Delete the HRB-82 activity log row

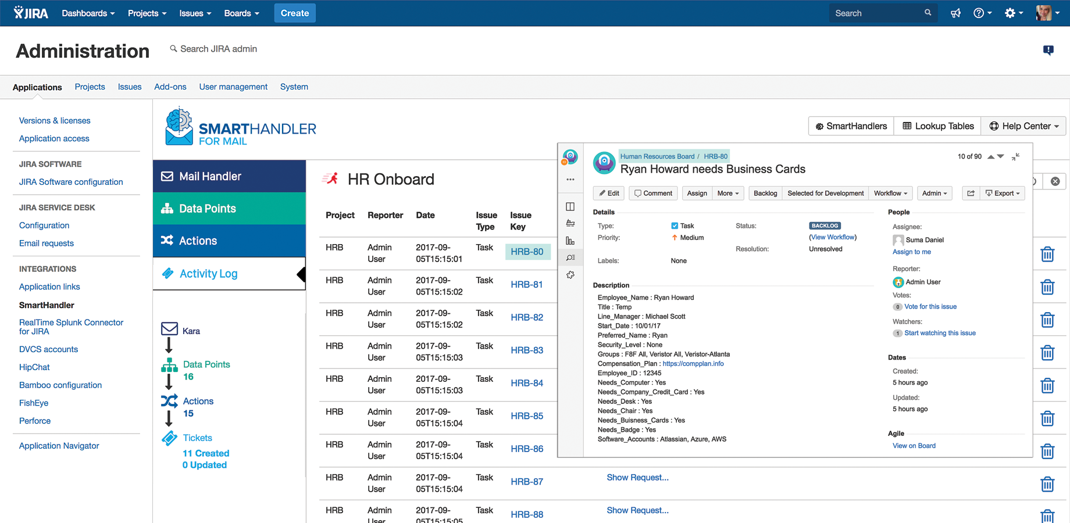coord(1047,320)
